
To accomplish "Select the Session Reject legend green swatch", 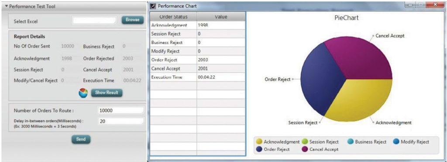I will tap(305, 142).
